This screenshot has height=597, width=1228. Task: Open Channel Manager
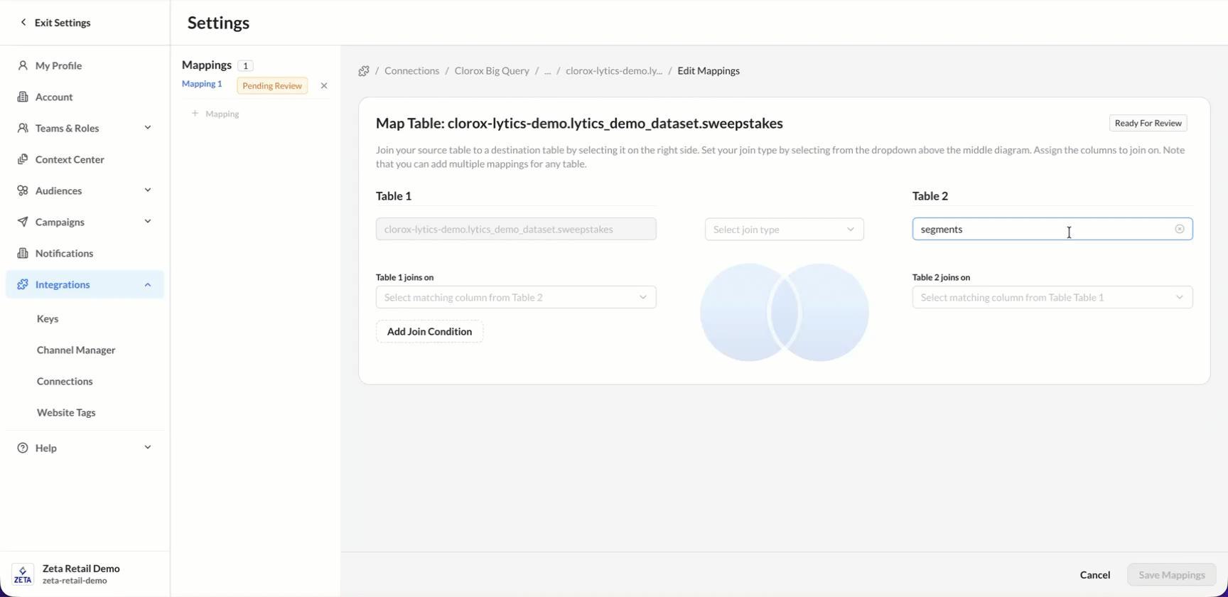tap(76, 350)
